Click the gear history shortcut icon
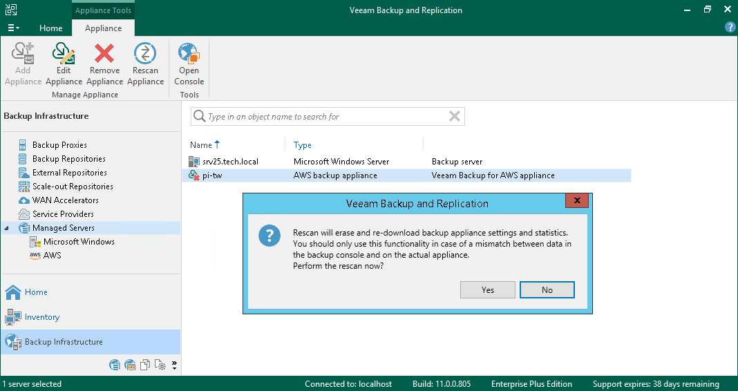This screenshot has width=738, height=391. click(160, 365)
